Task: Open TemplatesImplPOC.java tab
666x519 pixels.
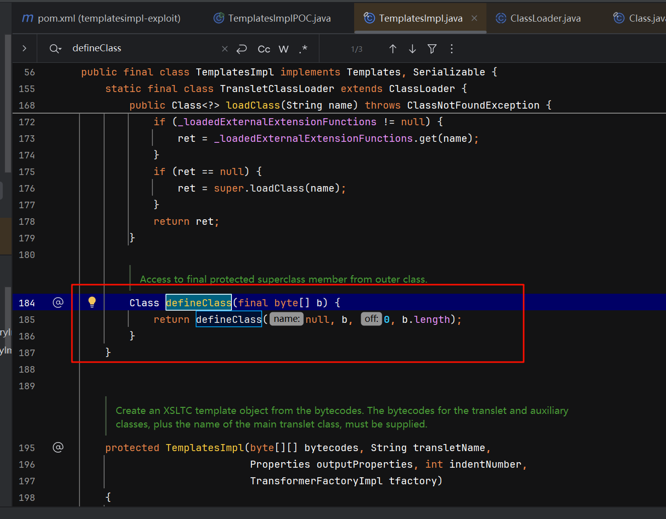Action: pos(272,19)
